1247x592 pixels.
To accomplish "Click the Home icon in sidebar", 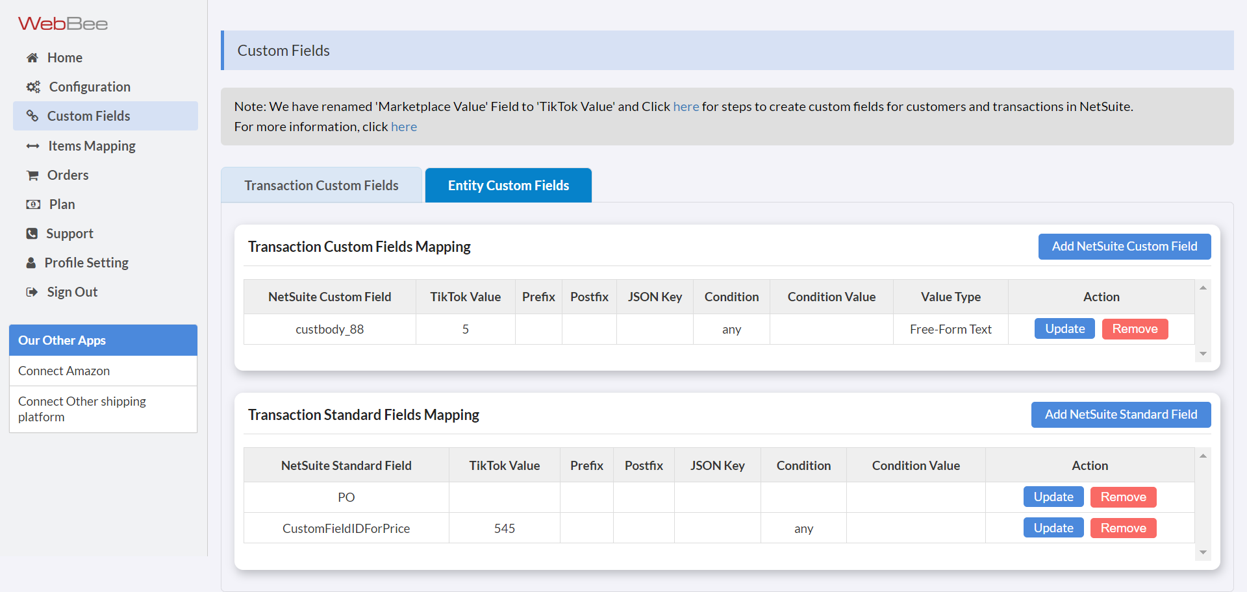I will point(32,57).
